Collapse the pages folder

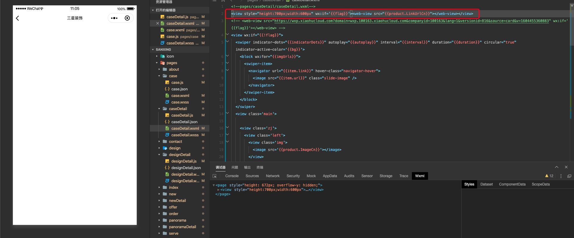tap(157, 63)
